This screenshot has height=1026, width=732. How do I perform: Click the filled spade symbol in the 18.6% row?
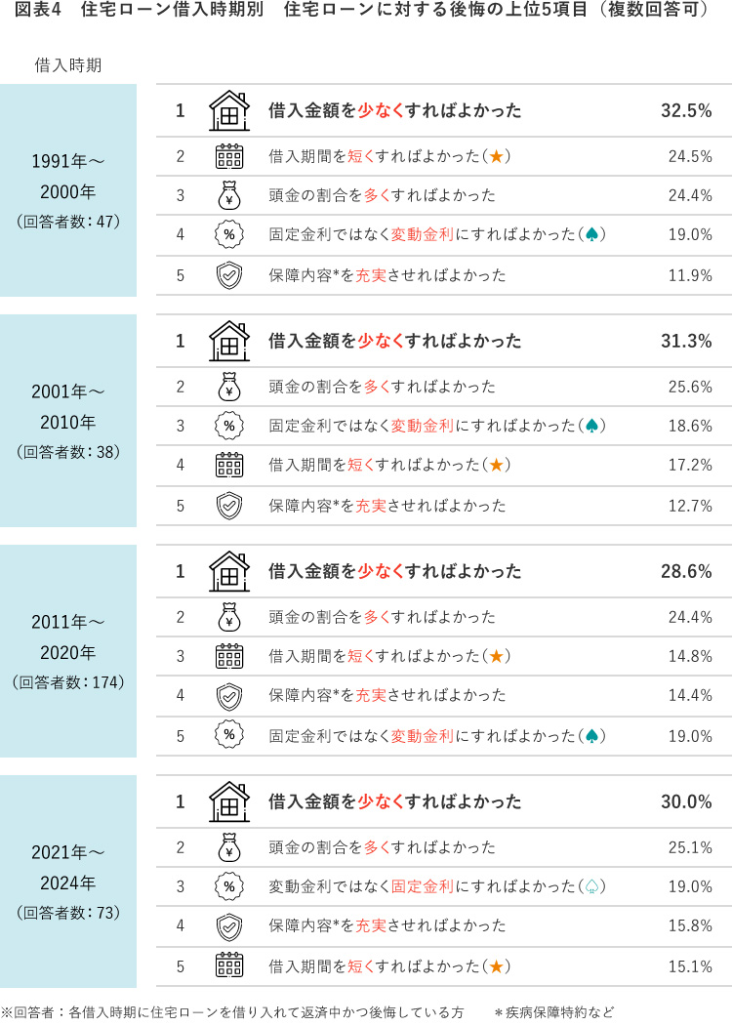pos(591,426)
